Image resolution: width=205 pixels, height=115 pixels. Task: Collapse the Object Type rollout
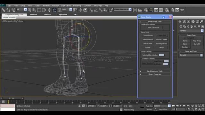(191, 35)
